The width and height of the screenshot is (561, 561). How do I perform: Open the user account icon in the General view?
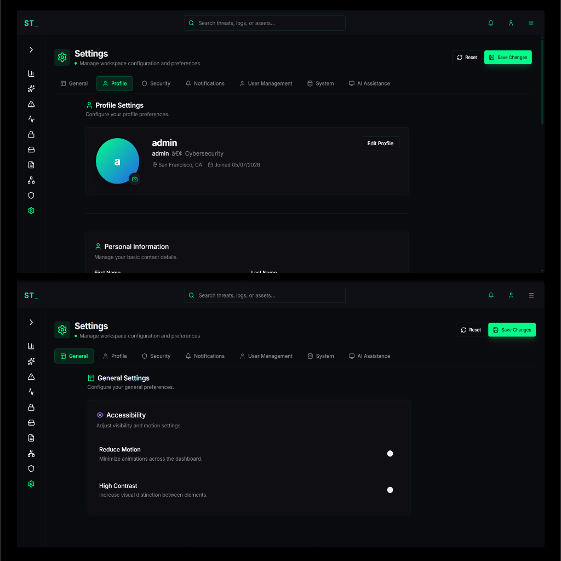511,295
